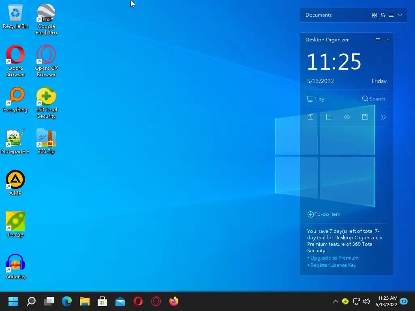Open network status tray icon

coord(356,301)
